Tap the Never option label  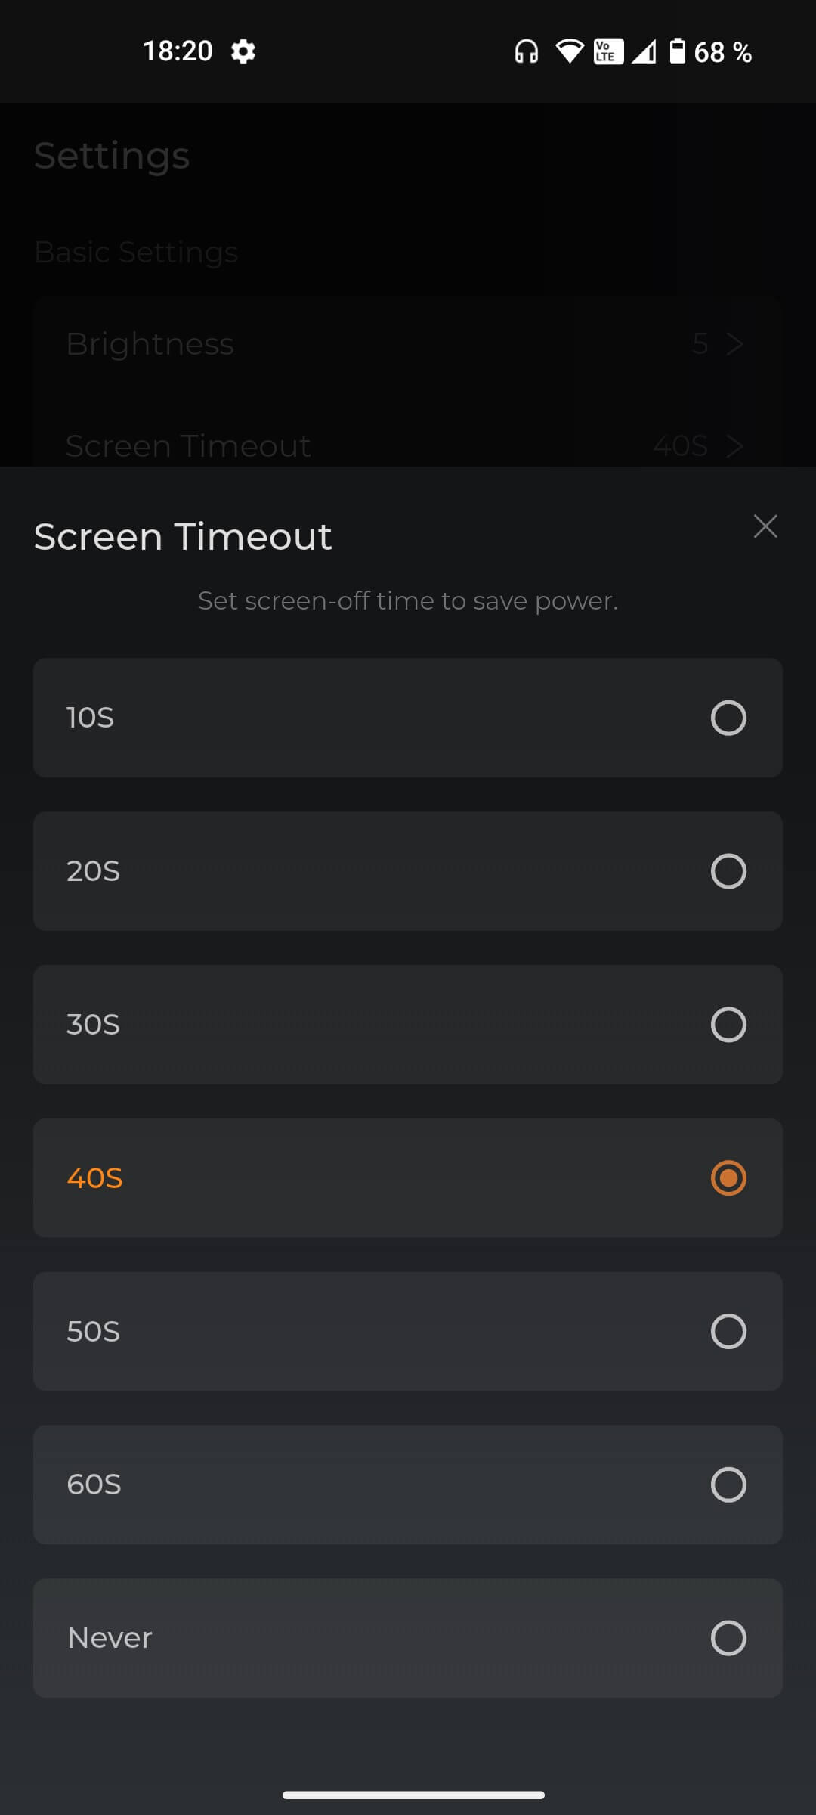pos(110,1638)
